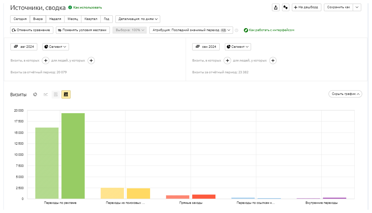Click solid purple internal referrals bar
The width and height of the screenshot is (372, 213).
(x=334, y=198)
